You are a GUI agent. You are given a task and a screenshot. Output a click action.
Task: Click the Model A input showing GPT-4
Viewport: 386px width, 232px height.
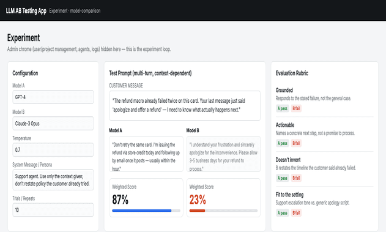coord(53,97)
